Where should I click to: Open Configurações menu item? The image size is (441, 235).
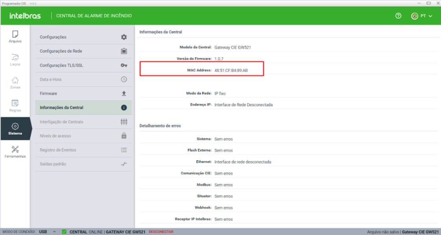pos(83,37)
